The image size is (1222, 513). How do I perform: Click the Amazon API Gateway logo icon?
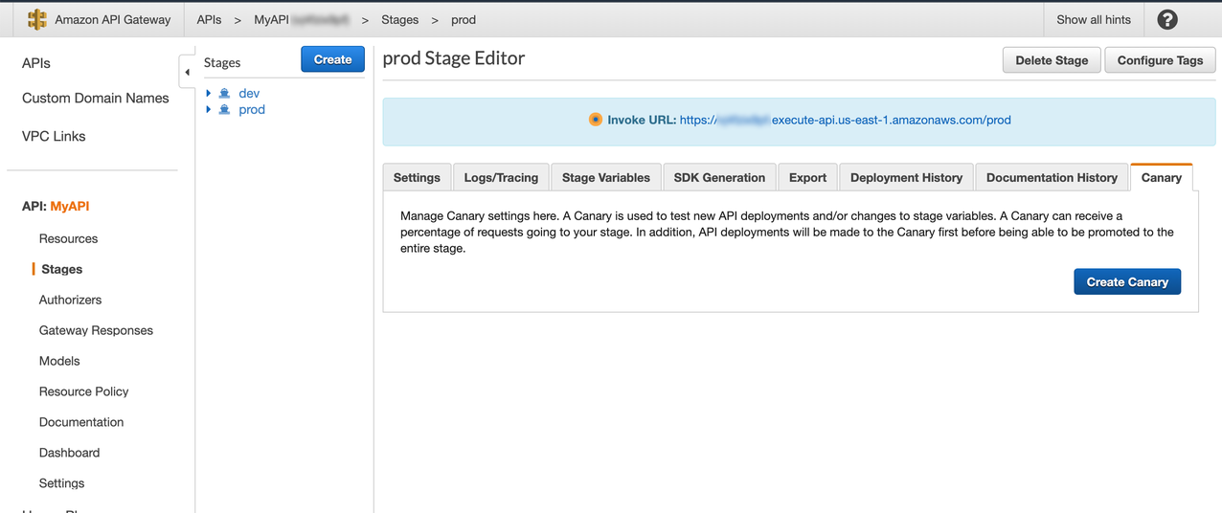point(37,19)
